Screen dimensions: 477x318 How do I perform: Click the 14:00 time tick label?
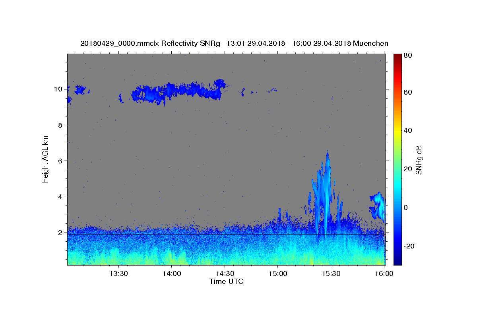click(171, 274)
